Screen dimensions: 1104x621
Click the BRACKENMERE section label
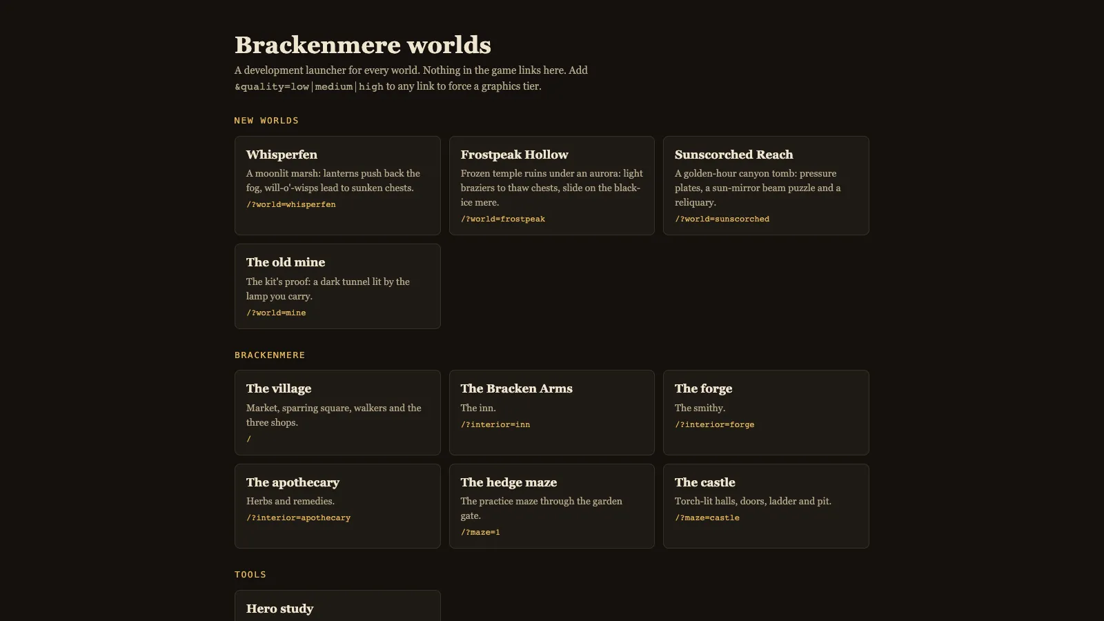pyautogui.click(x=270, y=355)
